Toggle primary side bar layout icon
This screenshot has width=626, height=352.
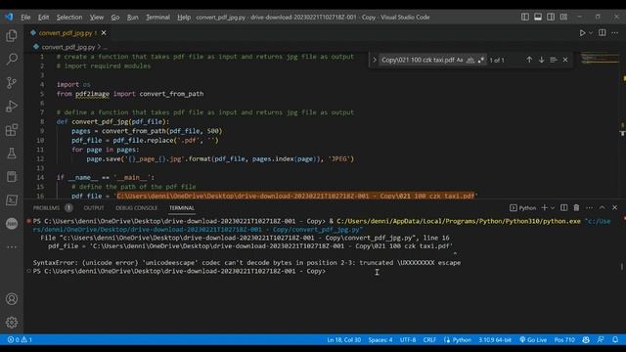click(x=525, y=17)
